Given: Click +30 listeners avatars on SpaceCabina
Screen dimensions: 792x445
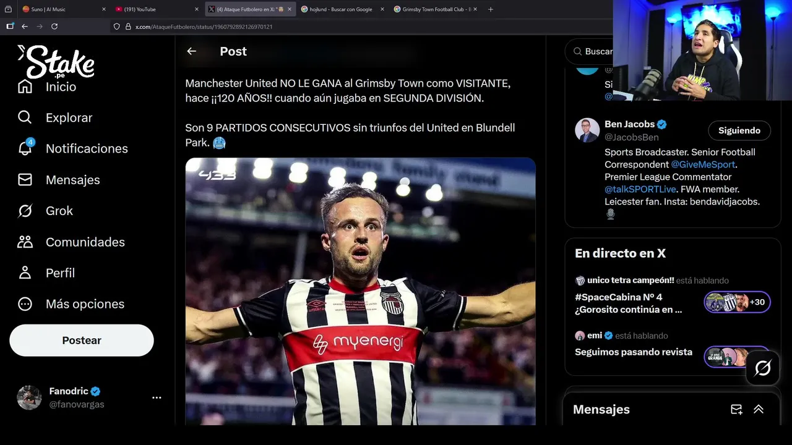Looking at the screenshot, I should (x=737, y=302).
